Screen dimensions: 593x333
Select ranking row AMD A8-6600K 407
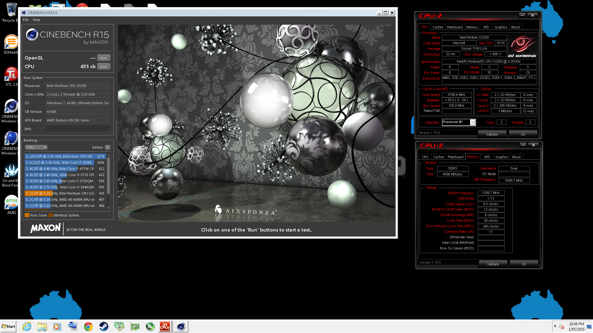[x=65, y=199]
